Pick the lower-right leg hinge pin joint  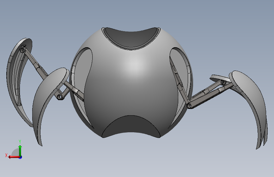[189, 106]
